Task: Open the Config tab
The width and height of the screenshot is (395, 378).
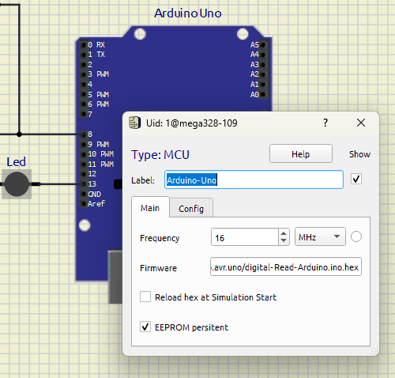Action: (x=191, y=209)
